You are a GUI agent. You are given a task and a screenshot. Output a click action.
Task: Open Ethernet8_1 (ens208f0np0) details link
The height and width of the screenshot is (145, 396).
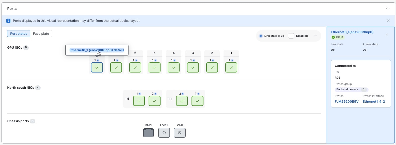click(97, 50)
